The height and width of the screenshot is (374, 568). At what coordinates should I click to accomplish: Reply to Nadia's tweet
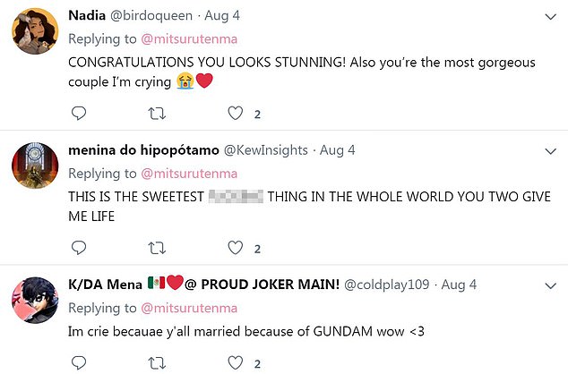(x=78, y=114)
